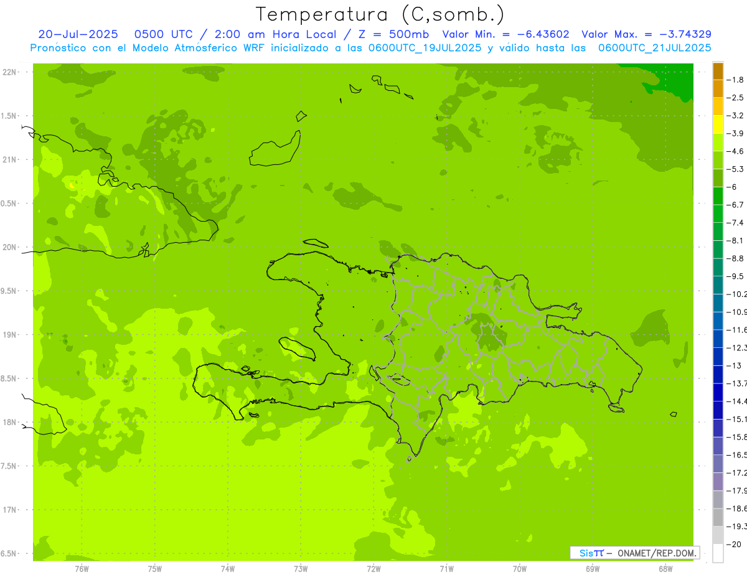Viewport: 747px width, 577px height.
Task: Click the 72W longitude label
Action: [x=374, y=569]
